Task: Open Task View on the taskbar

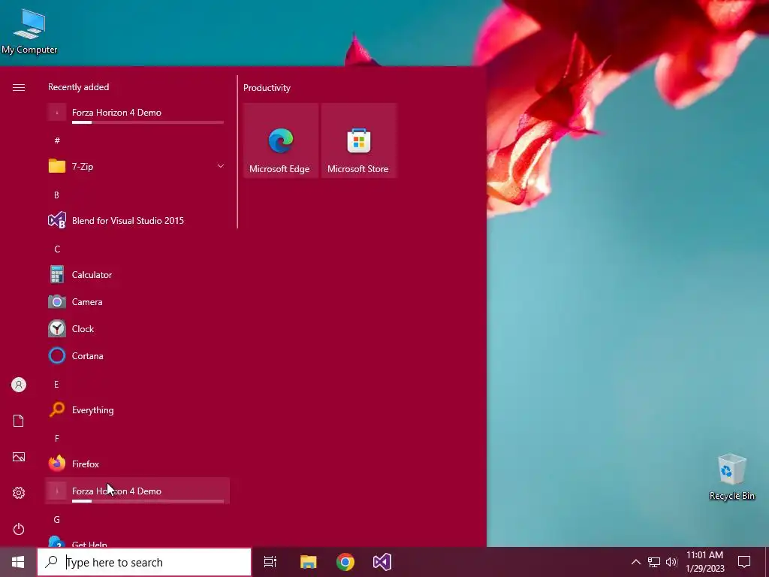Action: coord(270,562)
